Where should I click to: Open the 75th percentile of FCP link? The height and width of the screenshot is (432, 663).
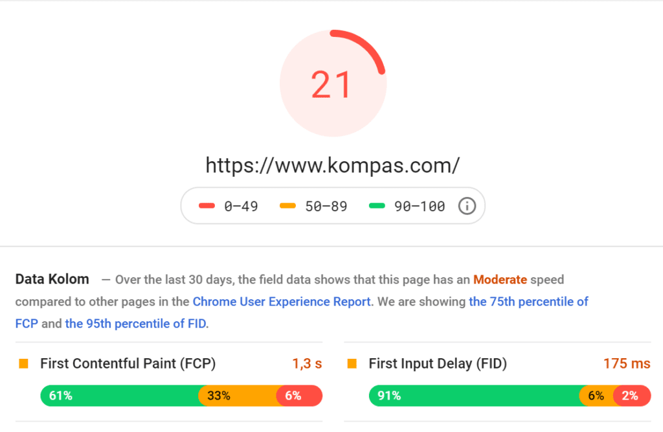[528, 301]
